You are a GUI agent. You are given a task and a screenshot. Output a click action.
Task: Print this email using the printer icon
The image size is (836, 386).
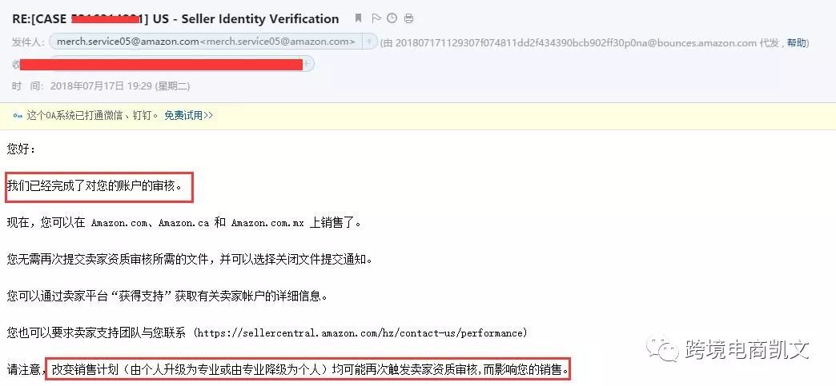tap(408, 18)
